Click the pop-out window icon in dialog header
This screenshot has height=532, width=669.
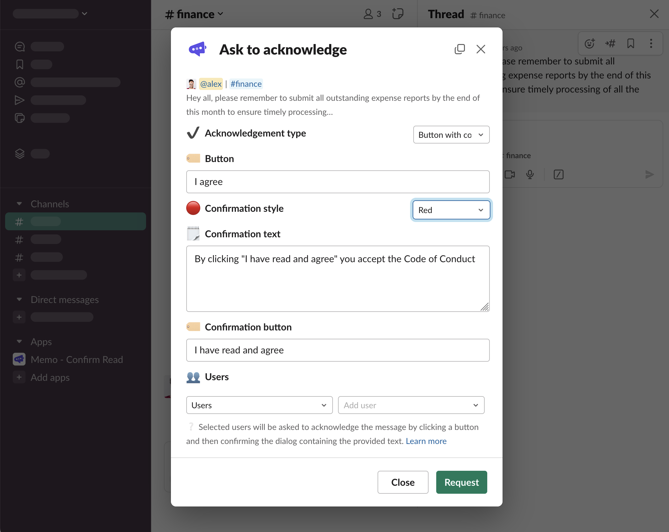tap(459, 49)
